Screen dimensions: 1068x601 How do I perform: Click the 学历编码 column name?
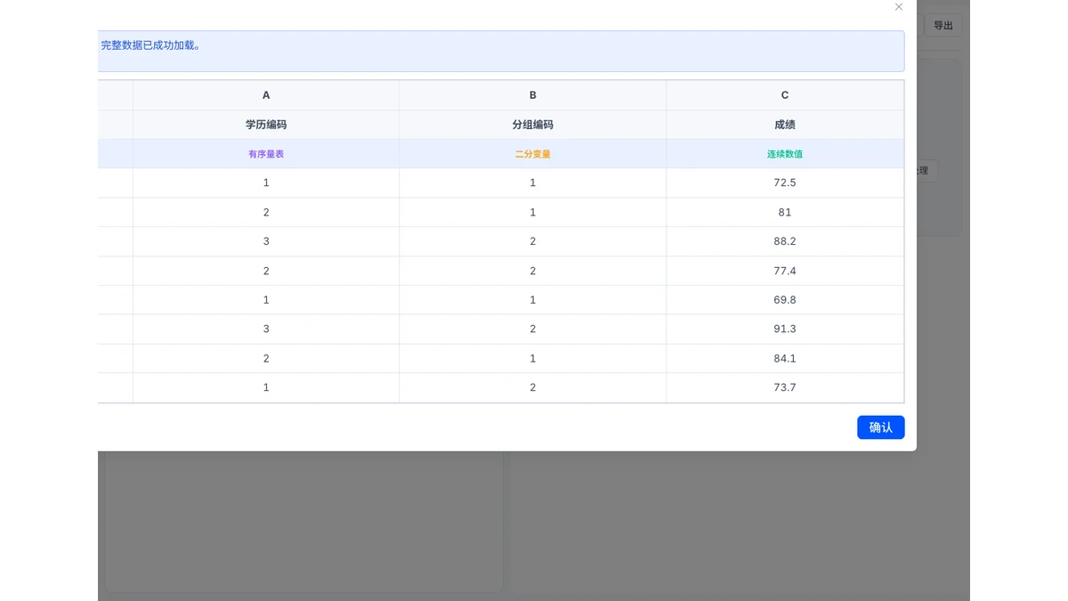tap(266, 125)
